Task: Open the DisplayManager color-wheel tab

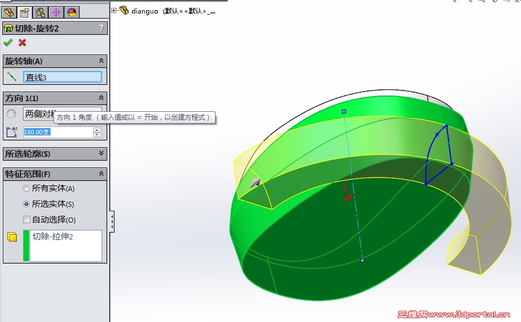Action: [71, 12]
